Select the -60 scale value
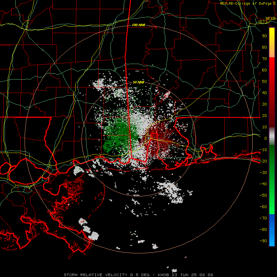The width and height of the screenshot is (277, 277). pos(263,207)
